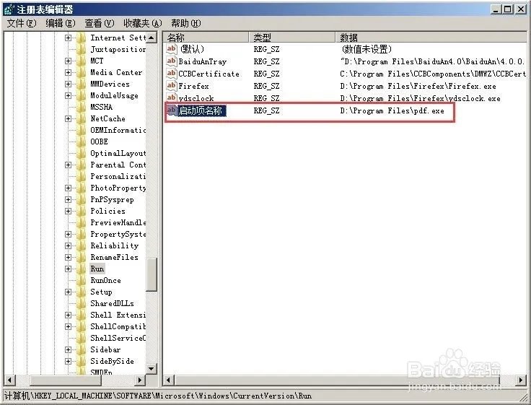Click the RunOnce folder icon
This screenshot has width=531, height=405.
click(82, 280)
